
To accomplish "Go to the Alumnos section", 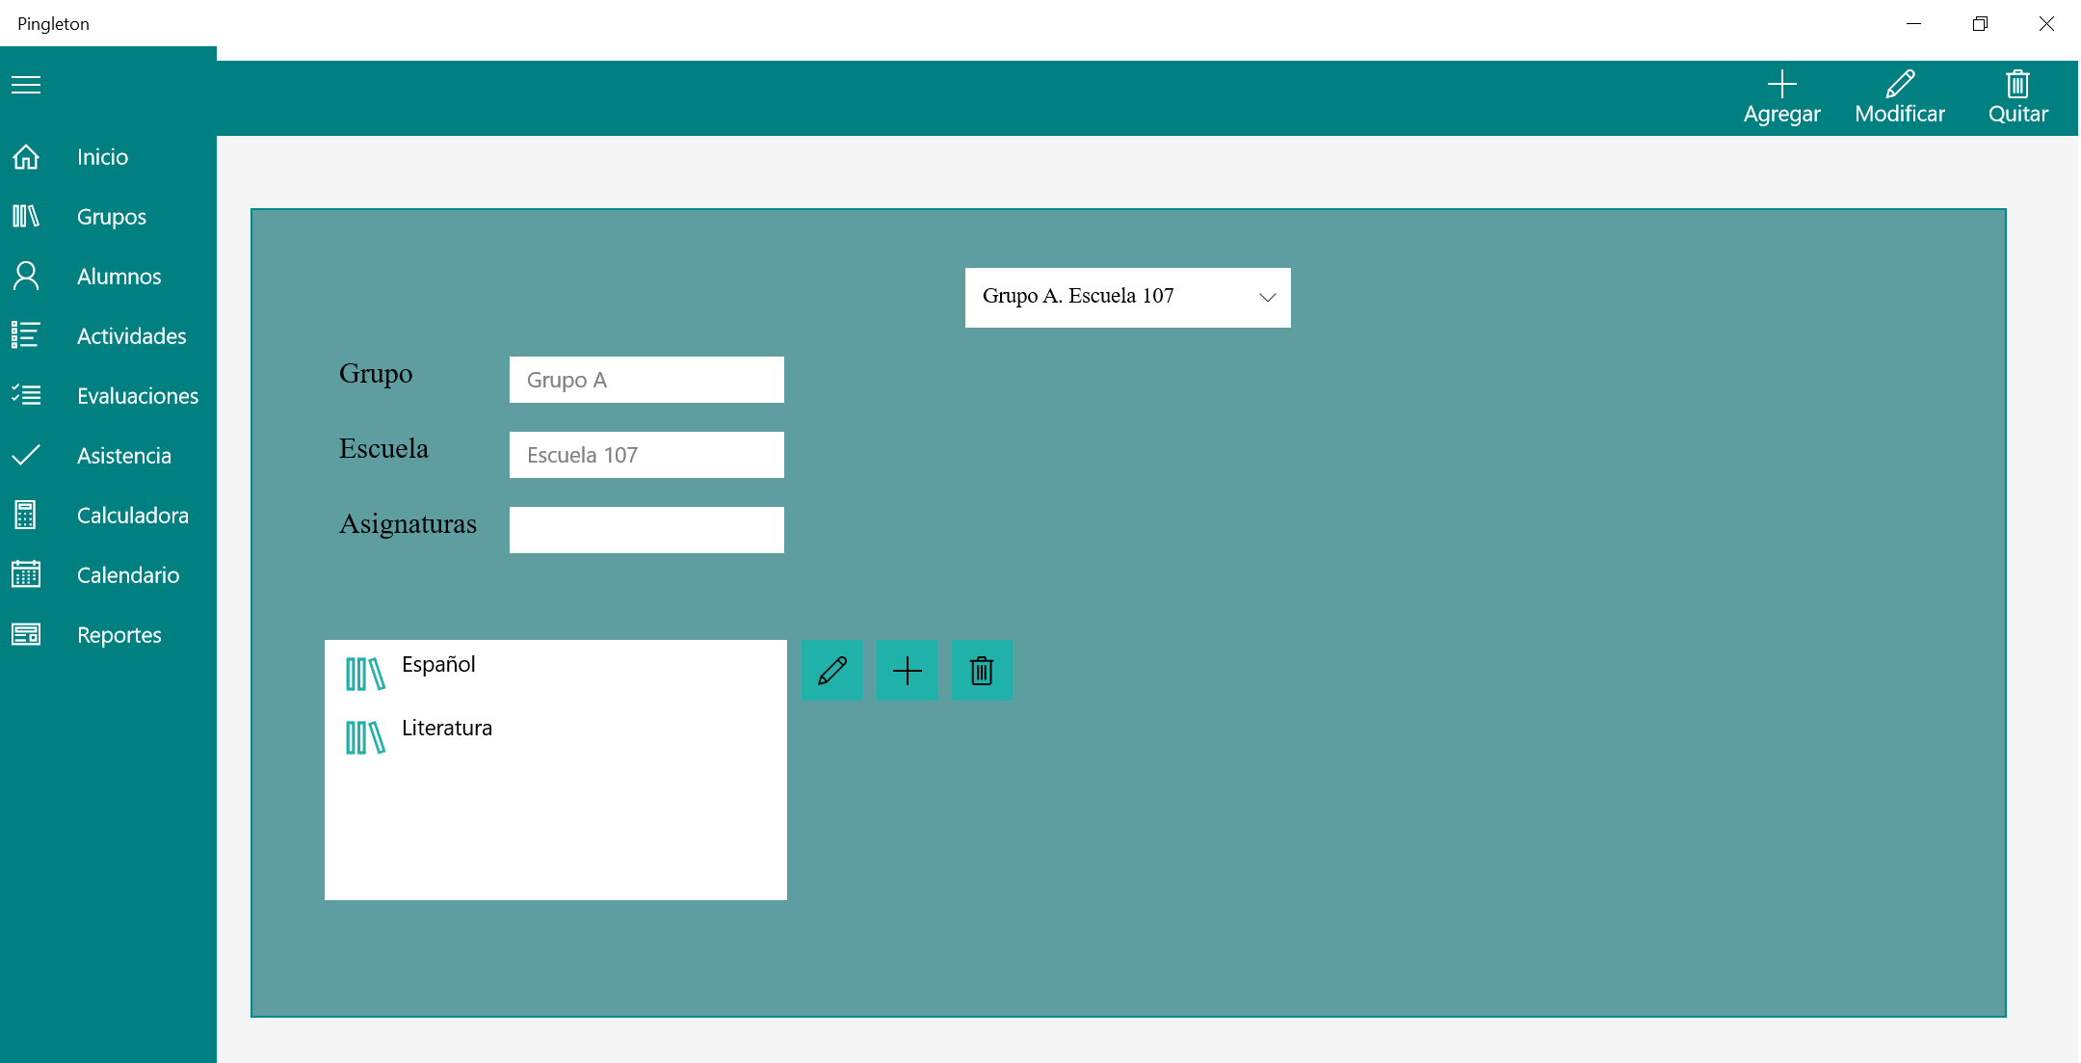I will coord(119,277).
